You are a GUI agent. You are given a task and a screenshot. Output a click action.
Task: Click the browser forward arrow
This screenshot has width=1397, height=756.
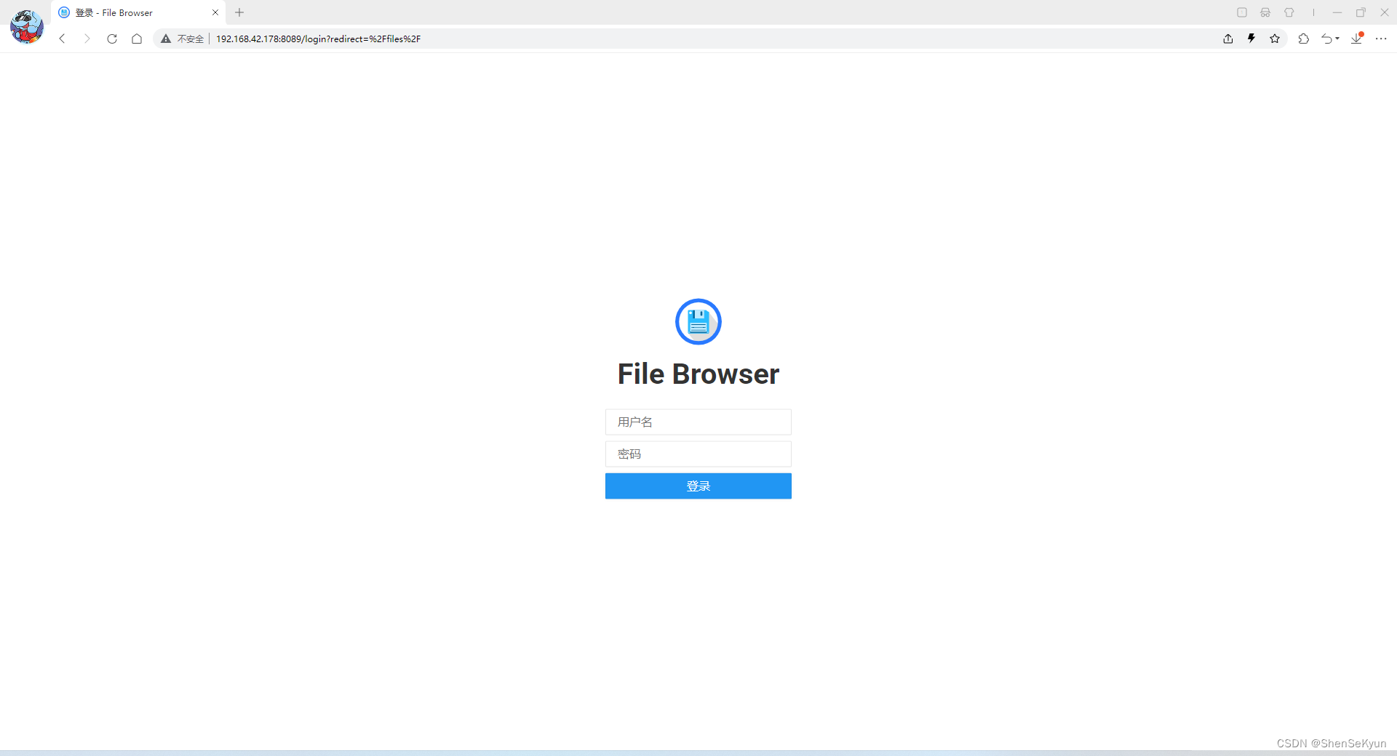[x=87, y=39]
